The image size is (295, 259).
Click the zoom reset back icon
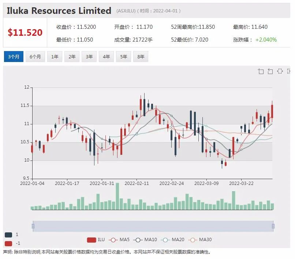click(270, 71)
